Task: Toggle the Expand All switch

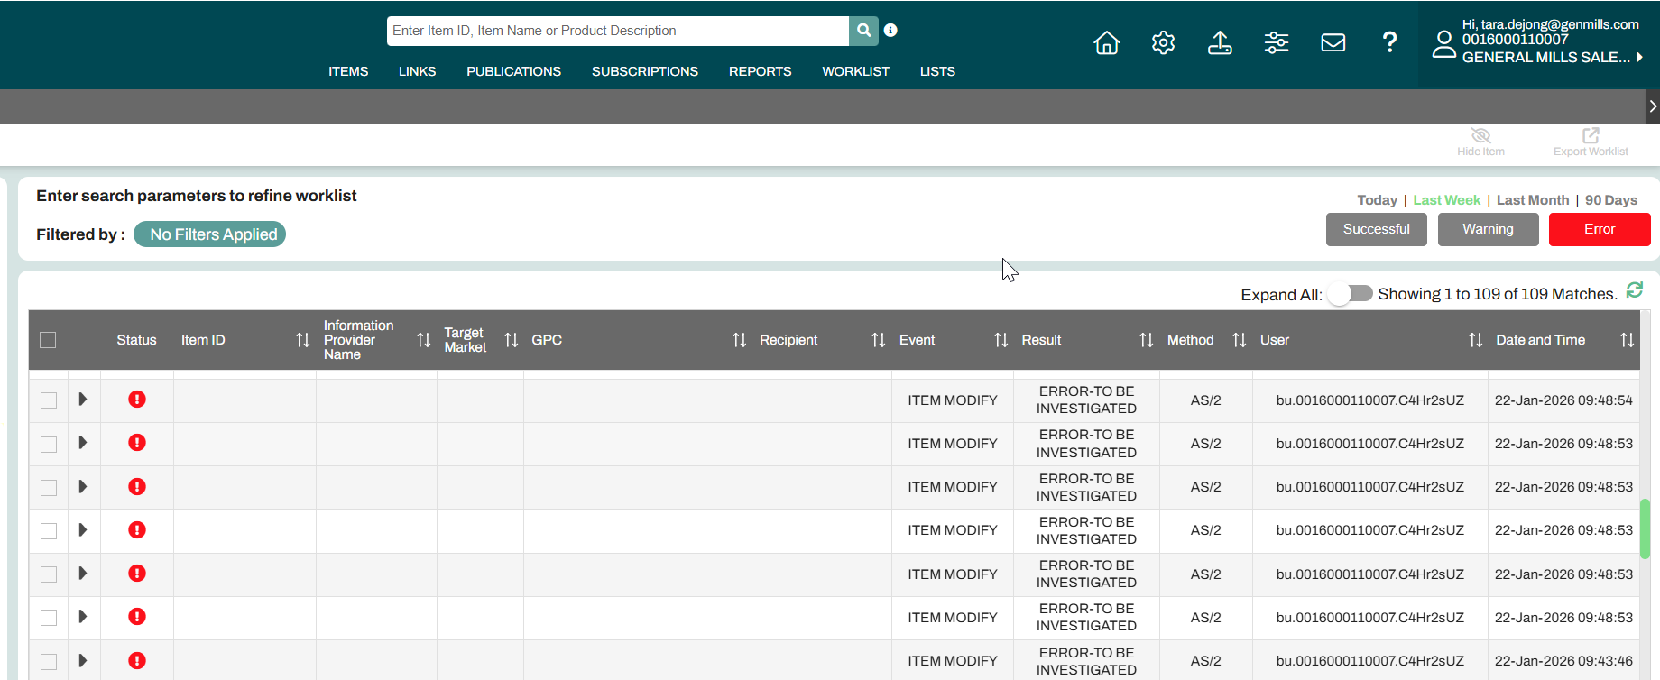Action: (x=1350, y=294)
